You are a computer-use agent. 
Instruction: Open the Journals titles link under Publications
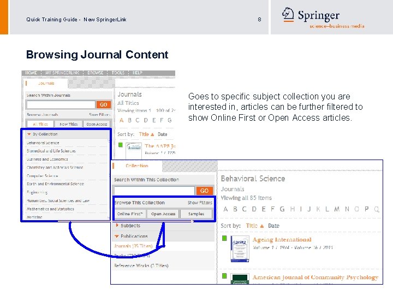point(133,246)
